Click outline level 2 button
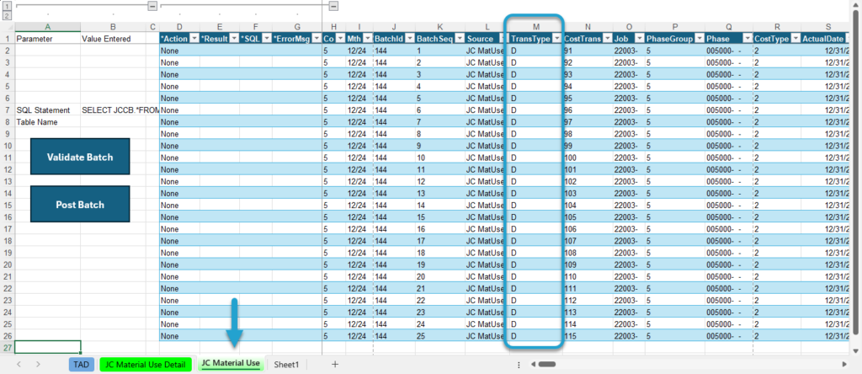This screenshot has height=374, width=862. 7,15
